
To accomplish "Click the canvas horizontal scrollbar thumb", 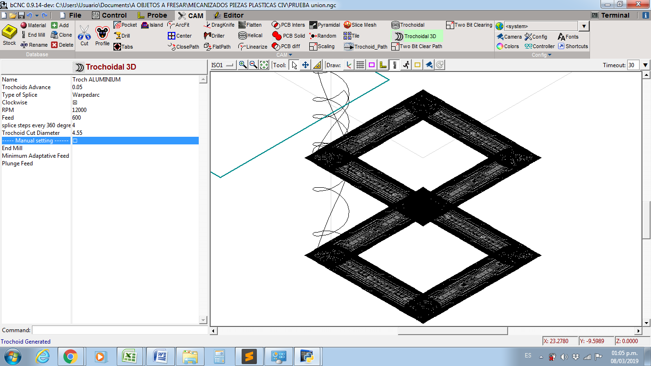I will [453, 331].
